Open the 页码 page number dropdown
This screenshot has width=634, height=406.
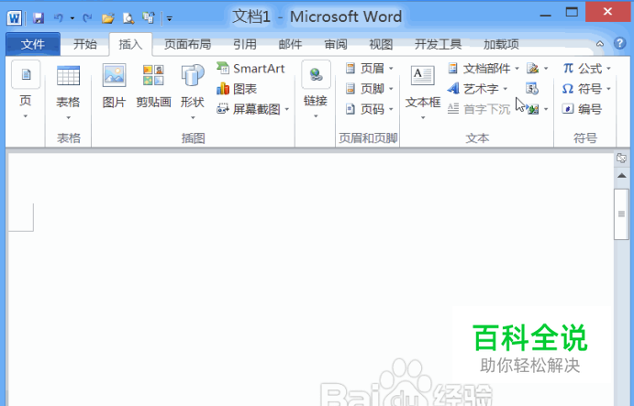point(369,109)
